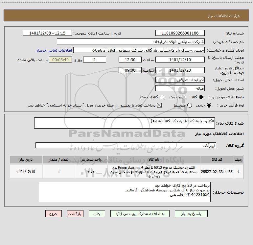Click phone number 09144231654 قاسمی
Viewport: 253px width, 245px height.
190,195
